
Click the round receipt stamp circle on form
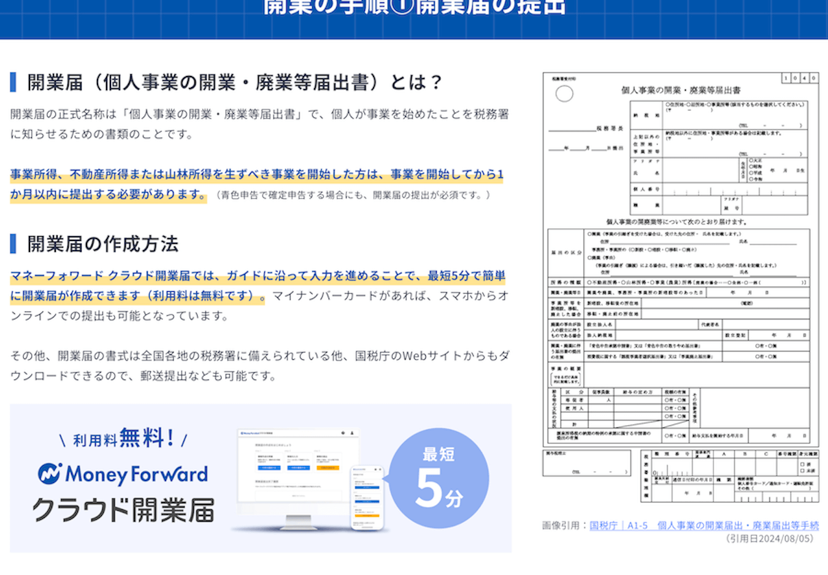pyautogui.click(x=564, y=94)
